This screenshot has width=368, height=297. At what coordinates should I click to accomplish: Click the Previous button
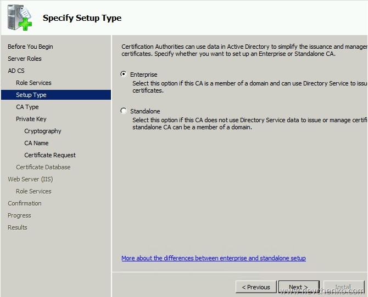256,287
